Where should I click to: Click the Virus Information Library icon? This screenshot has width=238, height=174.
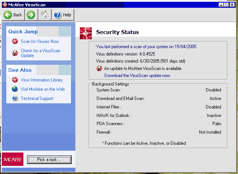coord(15,80)
